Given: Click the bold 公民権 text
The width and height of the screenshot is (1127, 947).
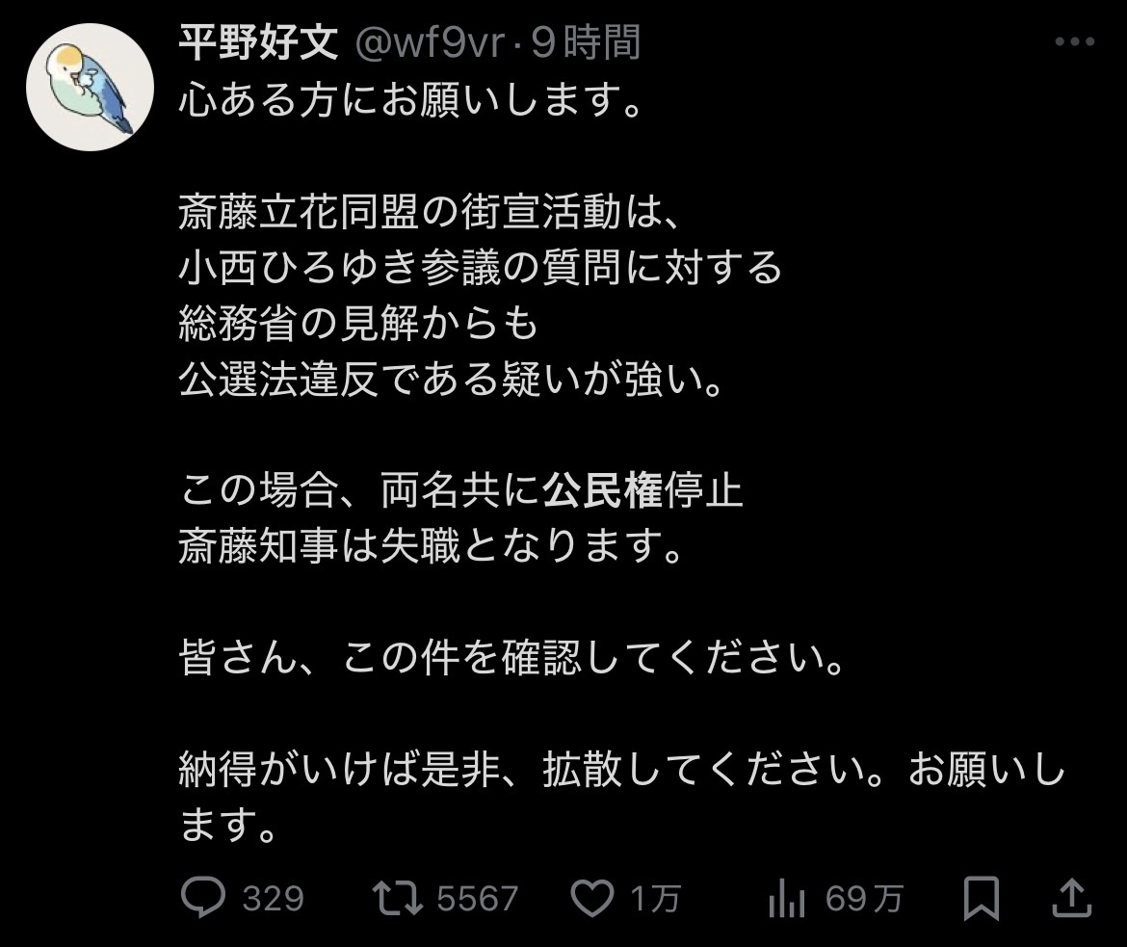Looking at the screenshot, I should (602, 490).
